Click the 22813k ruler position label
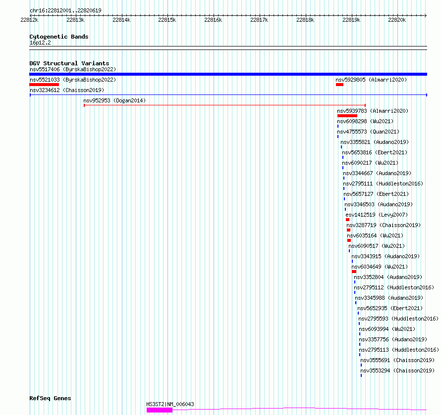The image size is (441, 415). coord(75,20)
